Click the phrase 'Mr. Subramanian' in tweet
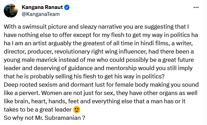 [58, 118]
